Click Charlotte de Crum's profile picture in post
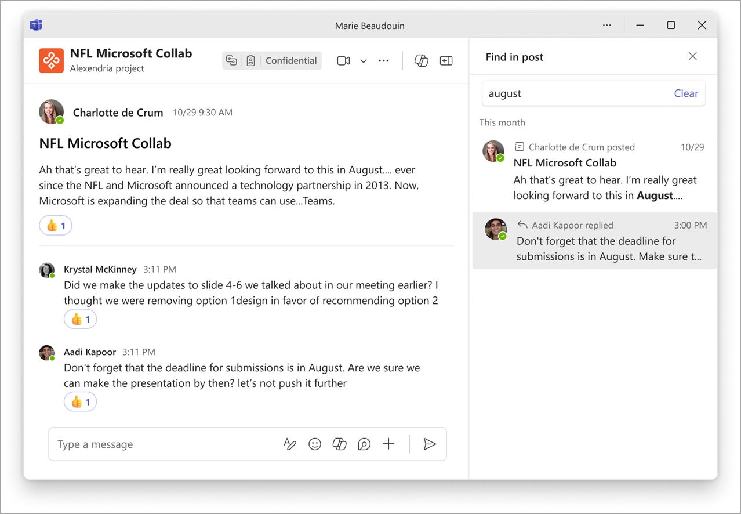This screenshot has height=514, width=741. tap(51, 111)
